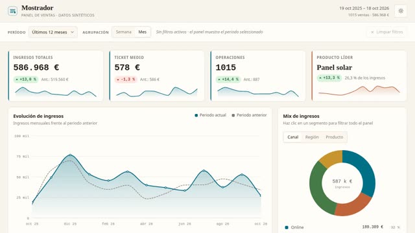This screenshot has height=233, width=415.
Task: Switch grouping to Semana
Action: coord(124,32)
